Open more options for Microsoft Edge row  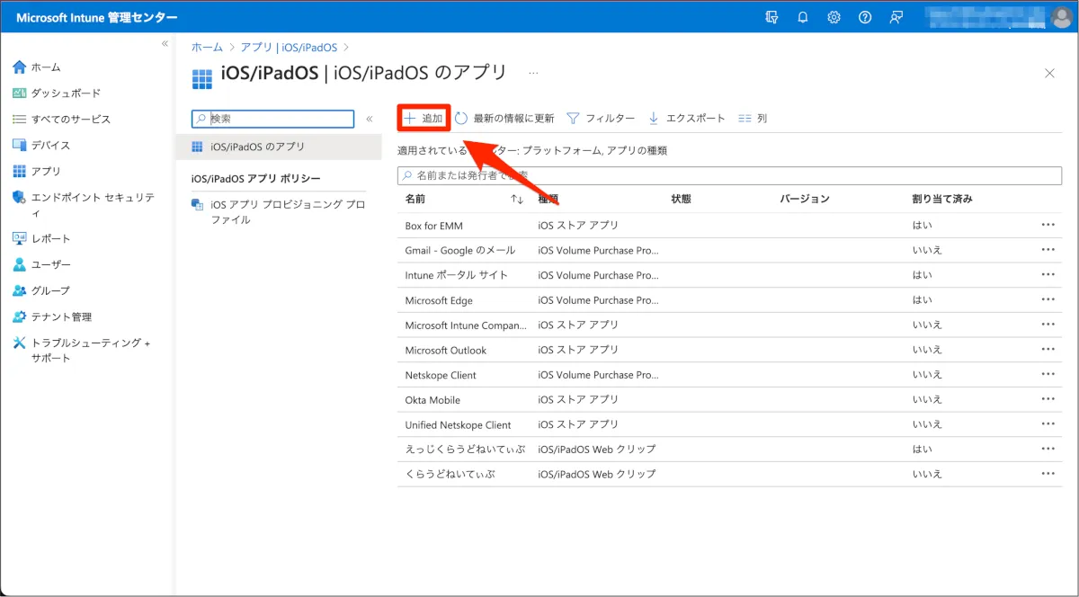[x=1048, y=300]
